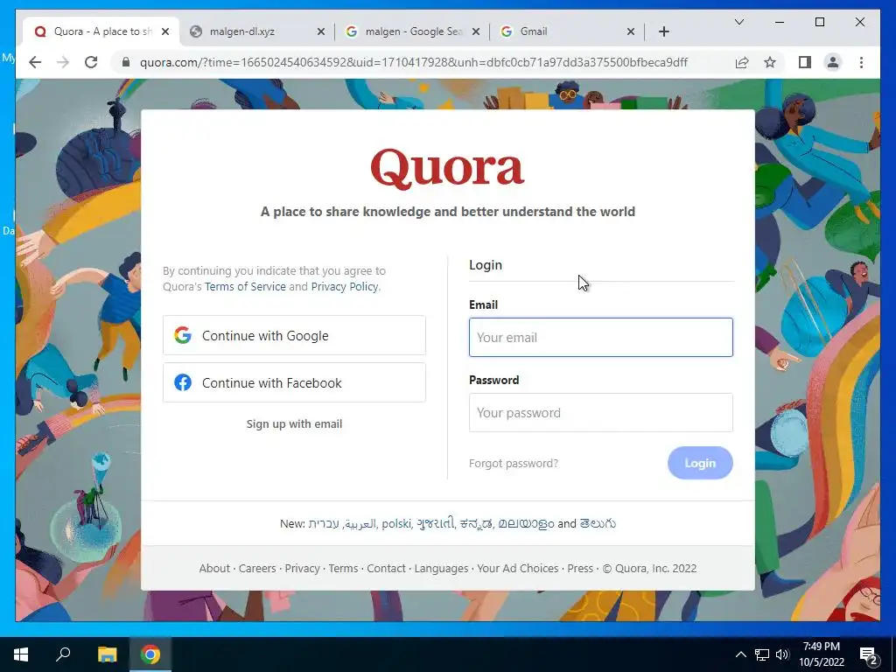
Task: Open the Privacy Policy link
Action: tap(345, 286)
